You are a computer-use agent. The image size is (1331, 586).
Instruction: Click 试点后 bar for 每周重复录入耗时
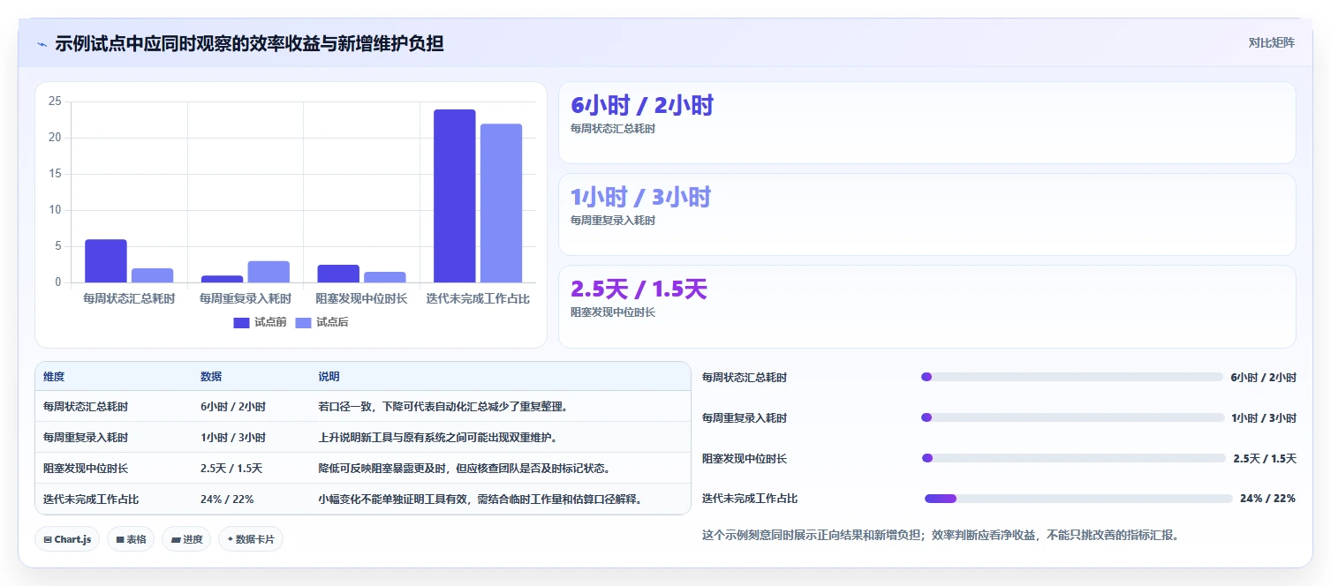pyautogui.click(x=268, y=272)
